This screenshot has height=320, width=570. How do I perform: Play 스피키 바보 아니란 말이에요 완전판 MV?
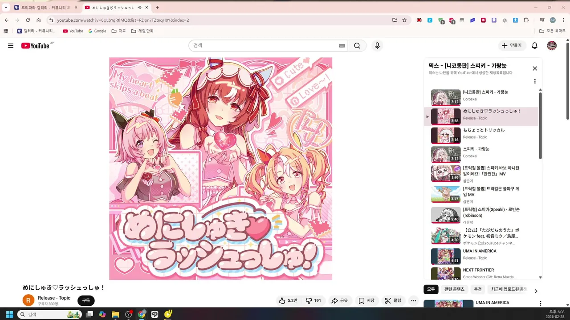pyautogui.click(x=482, y=173)
